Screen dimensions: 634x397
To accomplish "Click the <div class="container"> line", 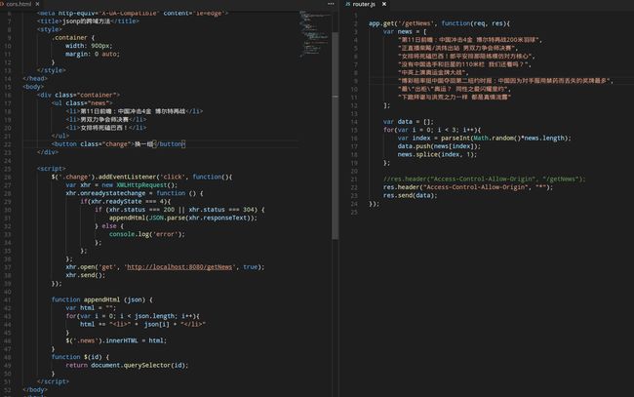I will click(x=78, y=95).
